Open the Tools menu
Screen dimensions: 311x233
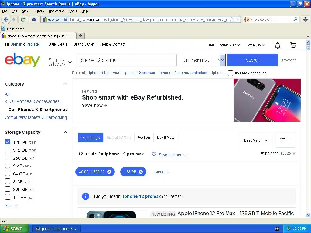(73, 11)
